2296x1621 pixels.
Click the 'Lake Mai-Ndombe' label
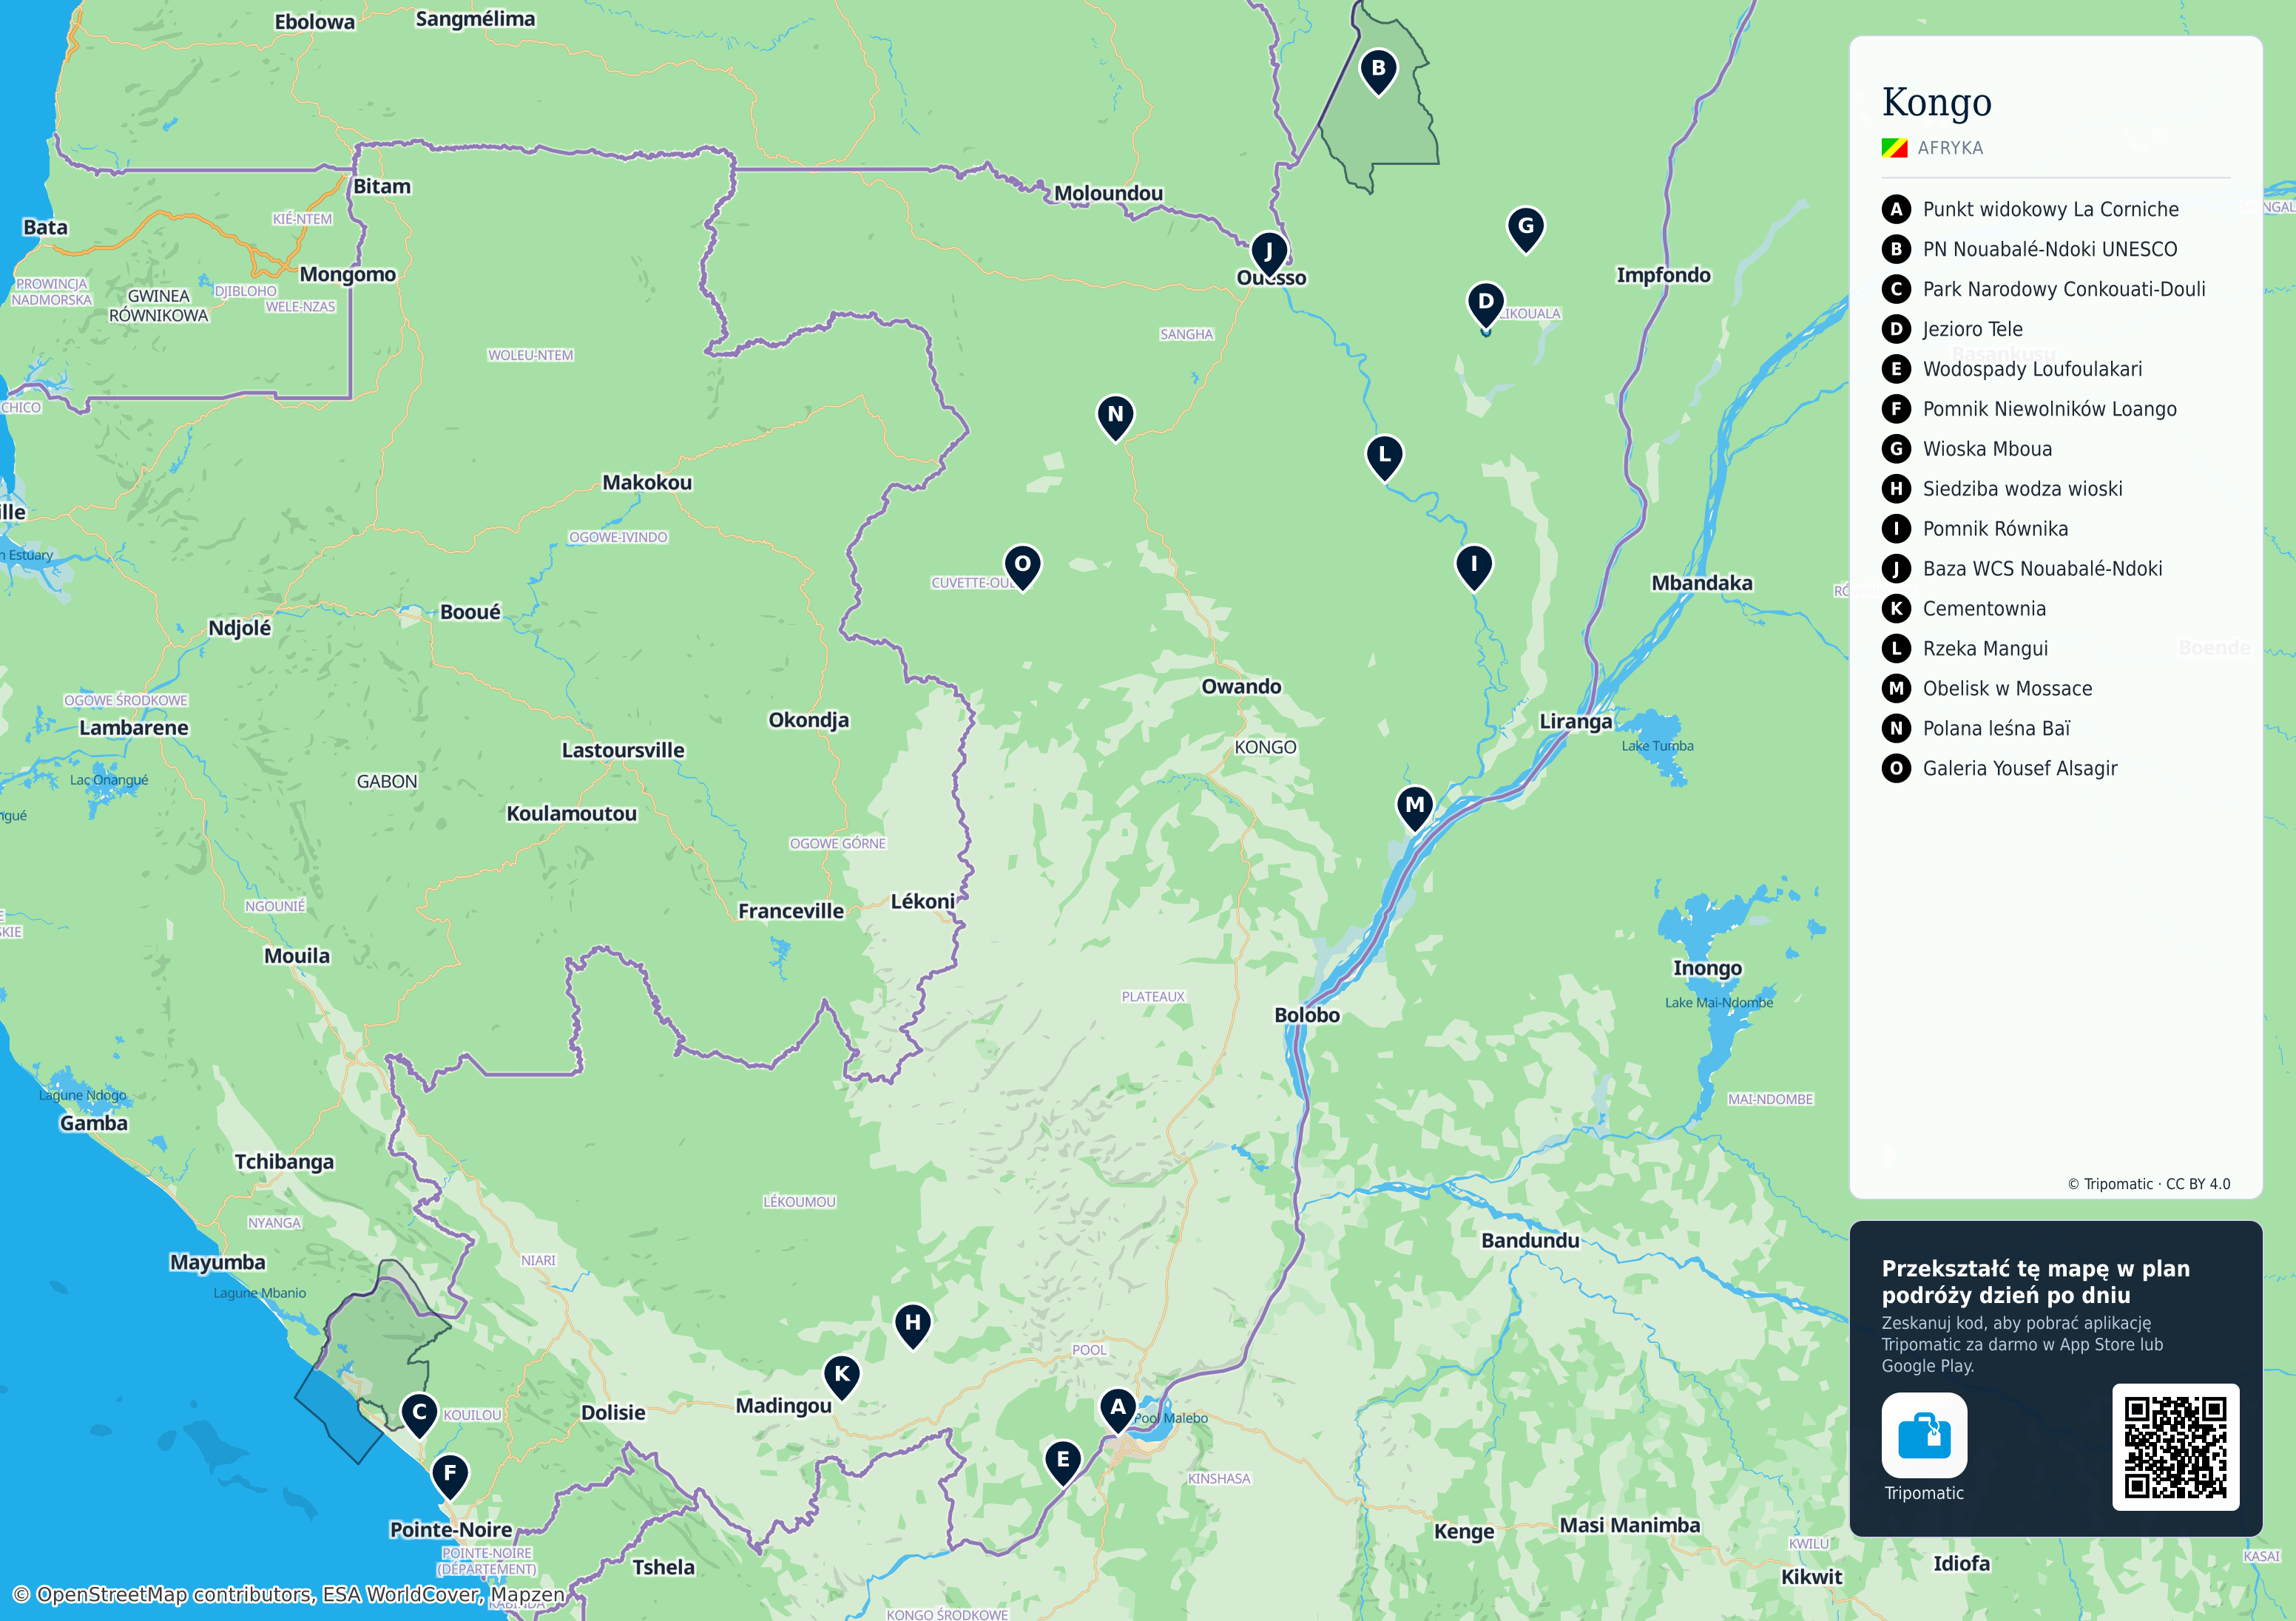(x=1718, y=1003)
